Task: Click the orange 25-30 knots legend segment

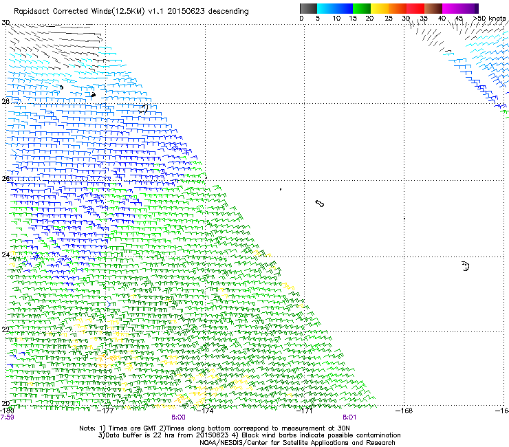Action: [x=398, y=8]
